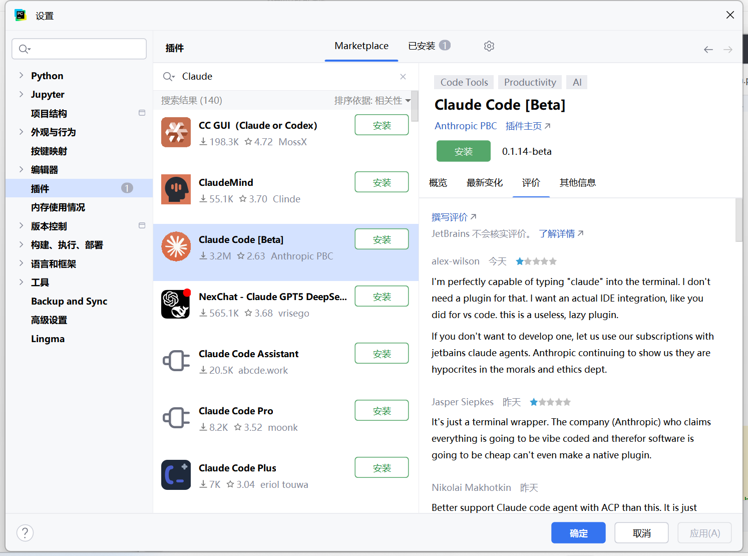Select 项目结构 in the settings tree
Image resolution: width=748 pixels, height=556 pixels.
(x=49, y=113)
